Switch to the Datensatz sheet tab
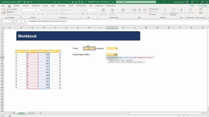The image size is (209, 117). (x=31, y=113)
